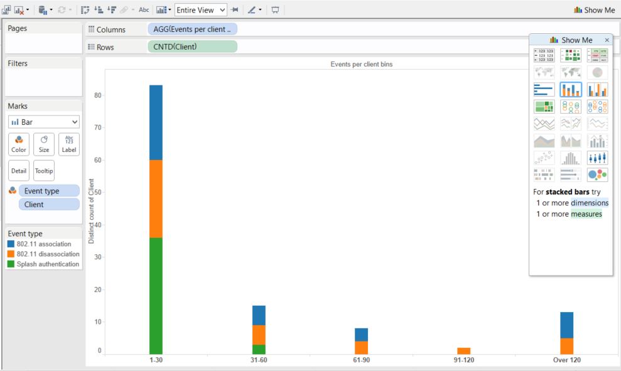Choose the box-and-whisker plot in Show Me
621x371 pixels.
pos(597,158)
